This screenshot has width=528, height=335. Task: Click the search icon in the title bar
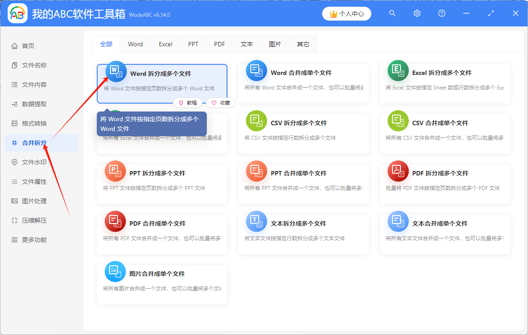pos(392,13)
